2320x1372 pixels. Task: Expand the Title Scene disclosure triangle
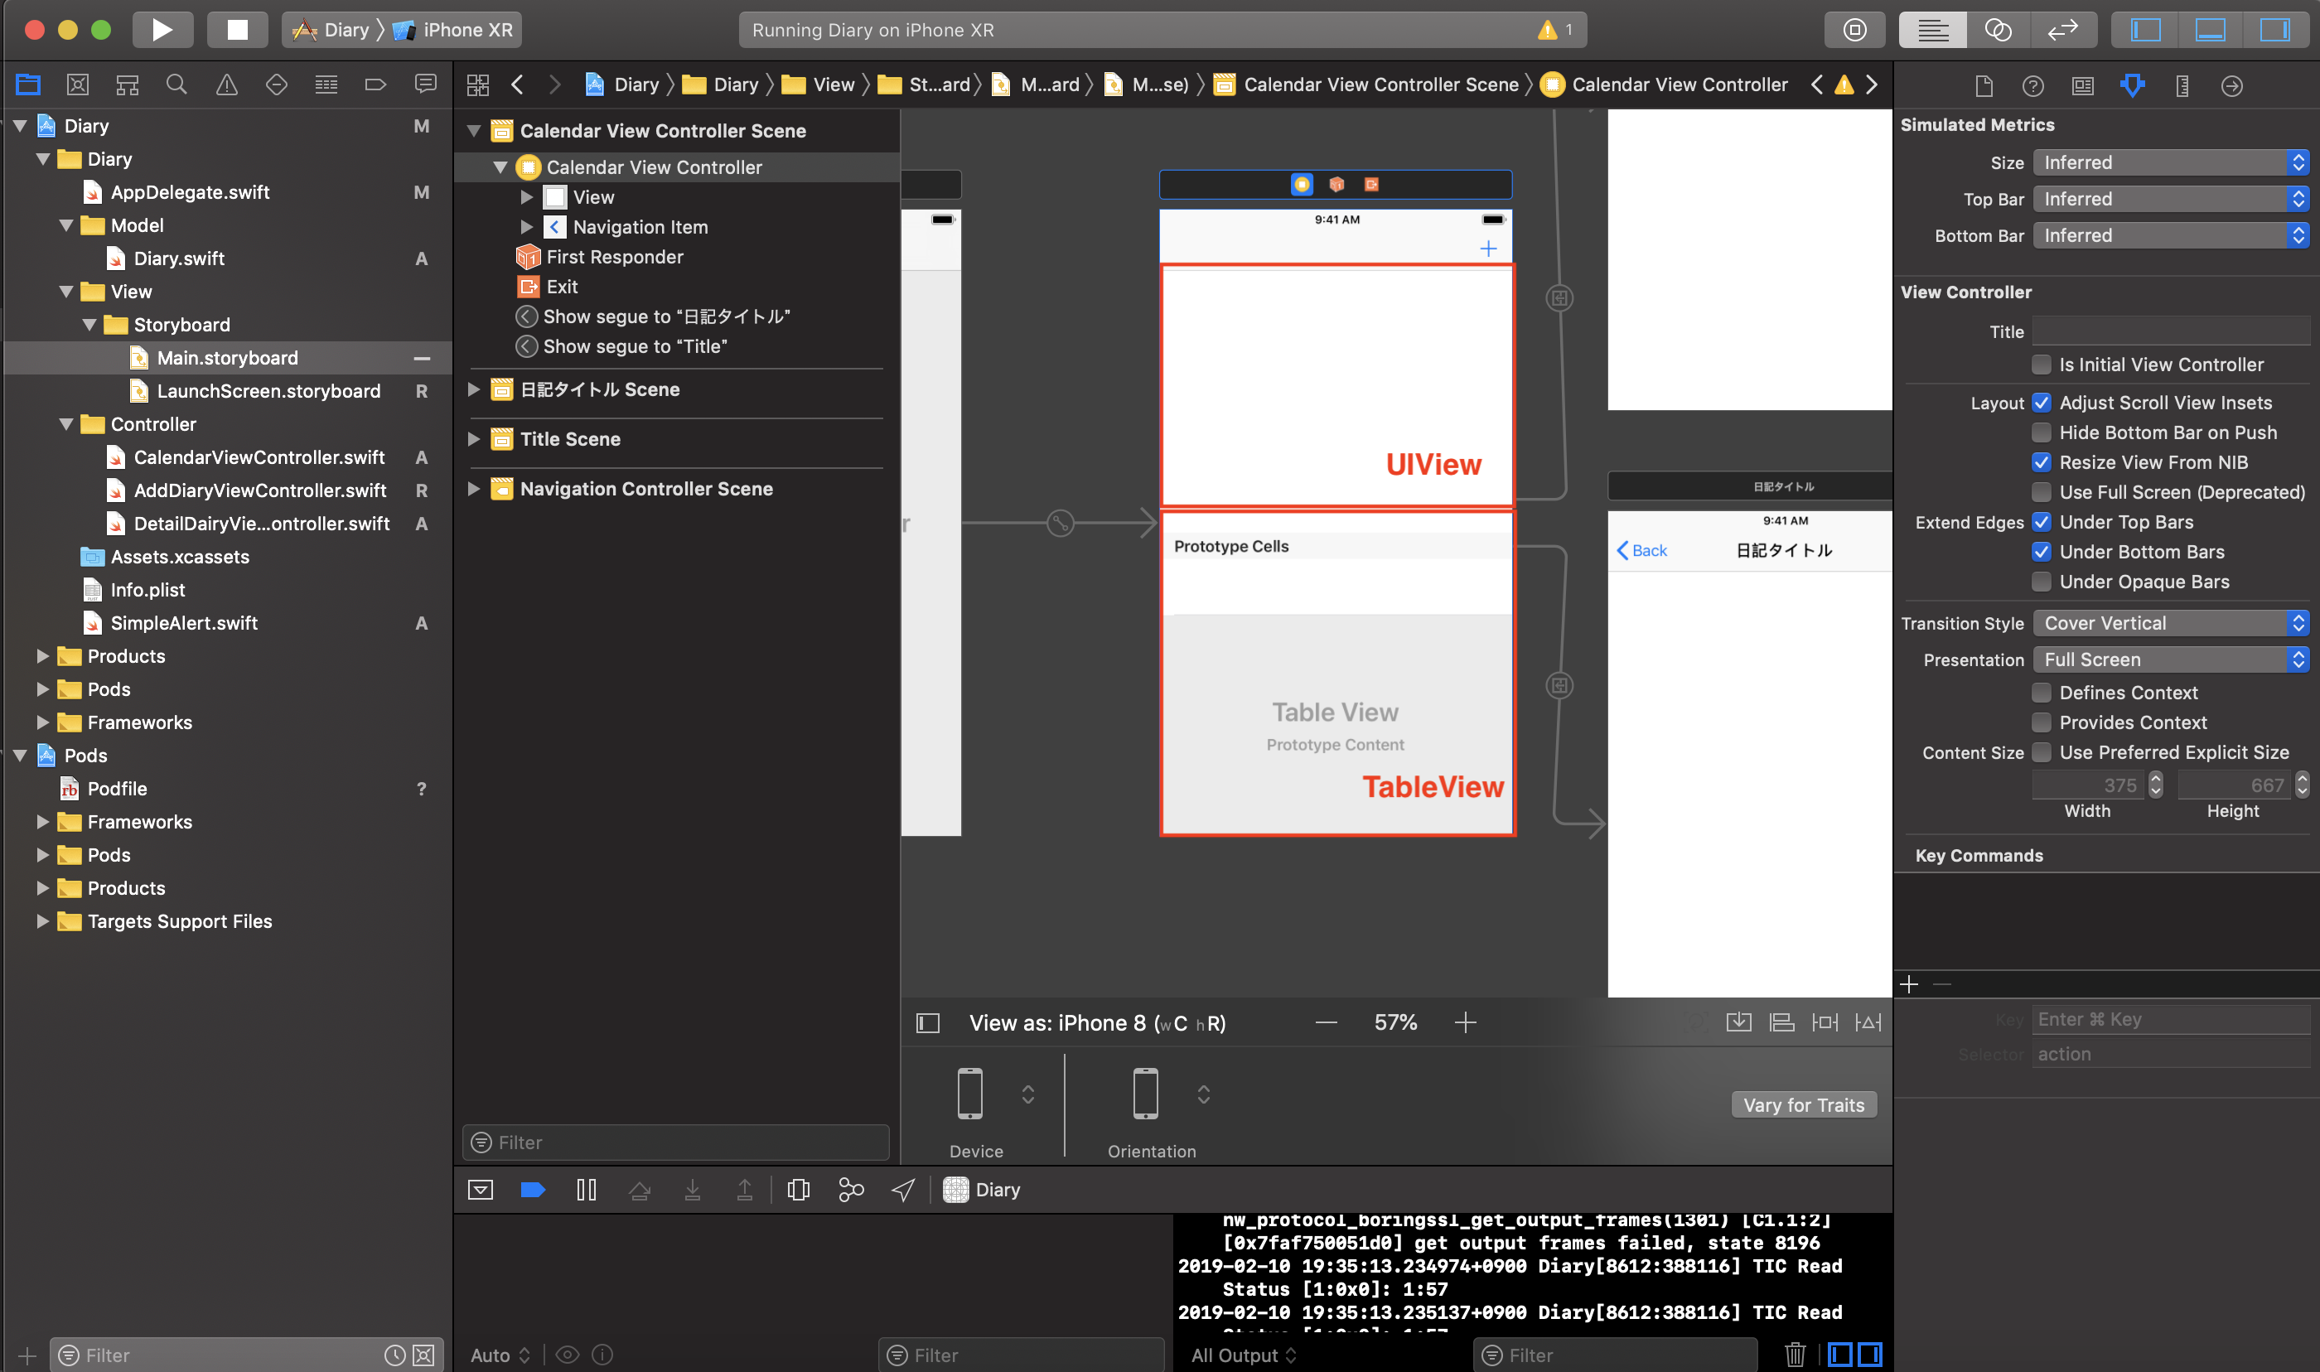[474, 439]
